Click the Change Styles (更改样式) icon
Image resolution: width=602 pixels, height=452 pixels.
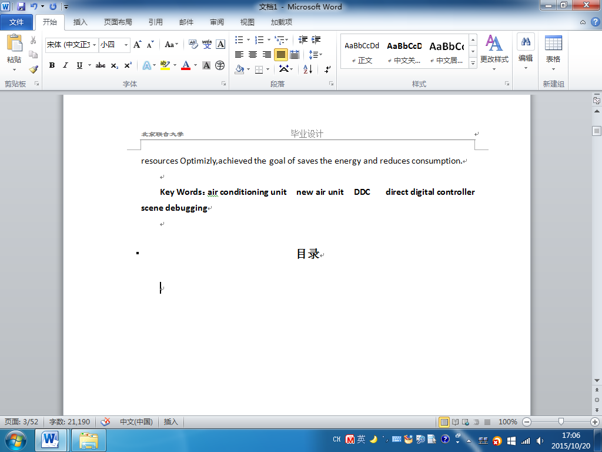494,43
